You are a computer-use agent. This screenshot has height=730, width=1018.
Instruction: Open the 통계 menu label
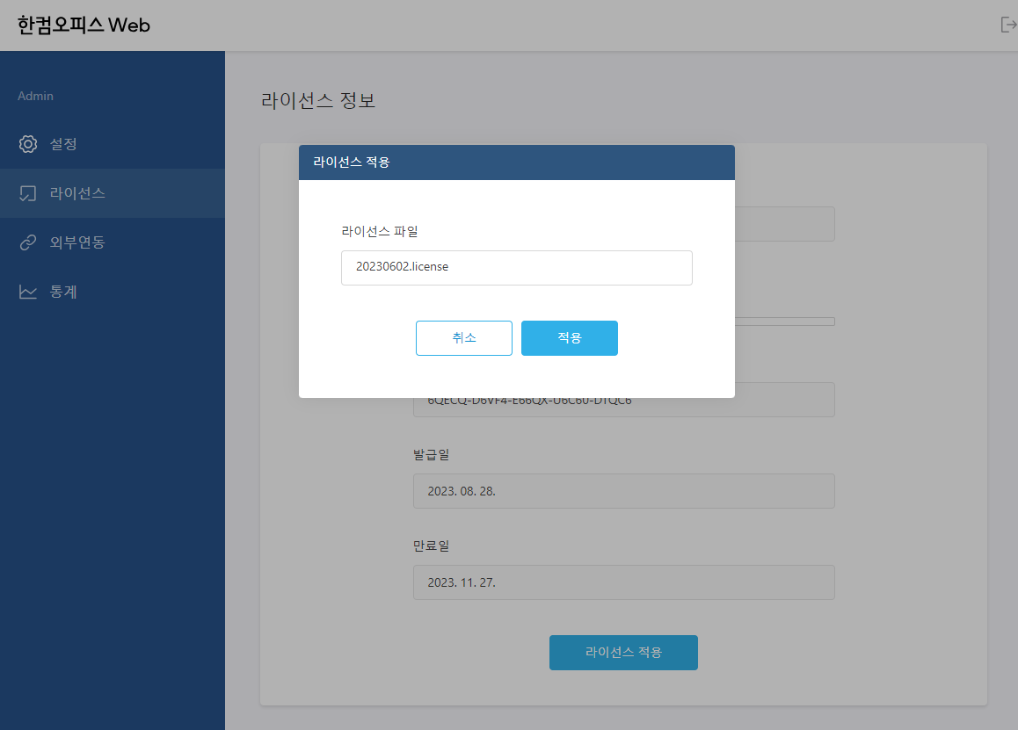click(x=63, y=292)
